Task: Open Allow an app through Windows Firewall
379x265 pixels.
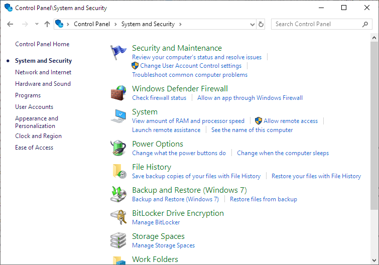Action: 250,98
